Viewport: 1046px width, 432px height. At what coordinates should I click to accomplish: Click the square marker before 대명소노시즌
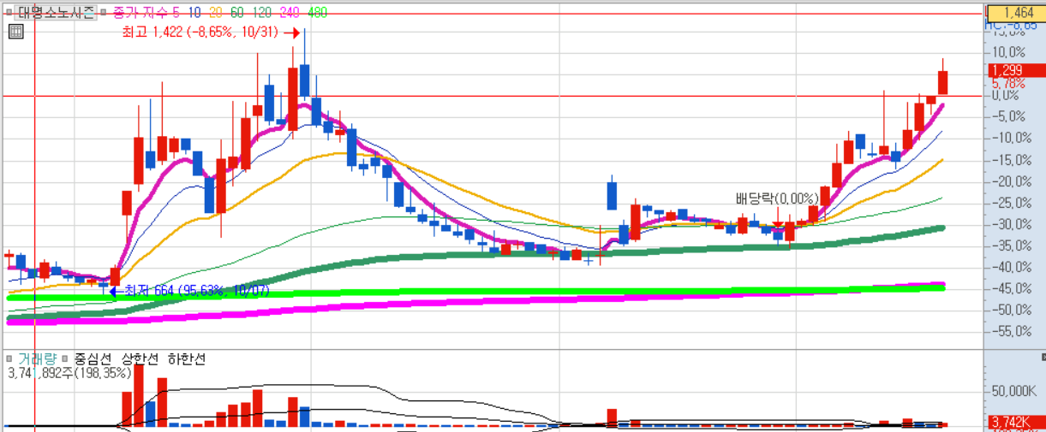tap(9, 14)
